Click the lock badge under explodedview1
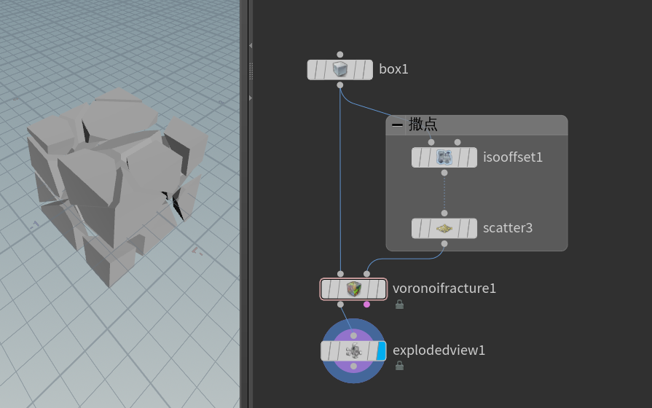652x408 pixels. 399,366
